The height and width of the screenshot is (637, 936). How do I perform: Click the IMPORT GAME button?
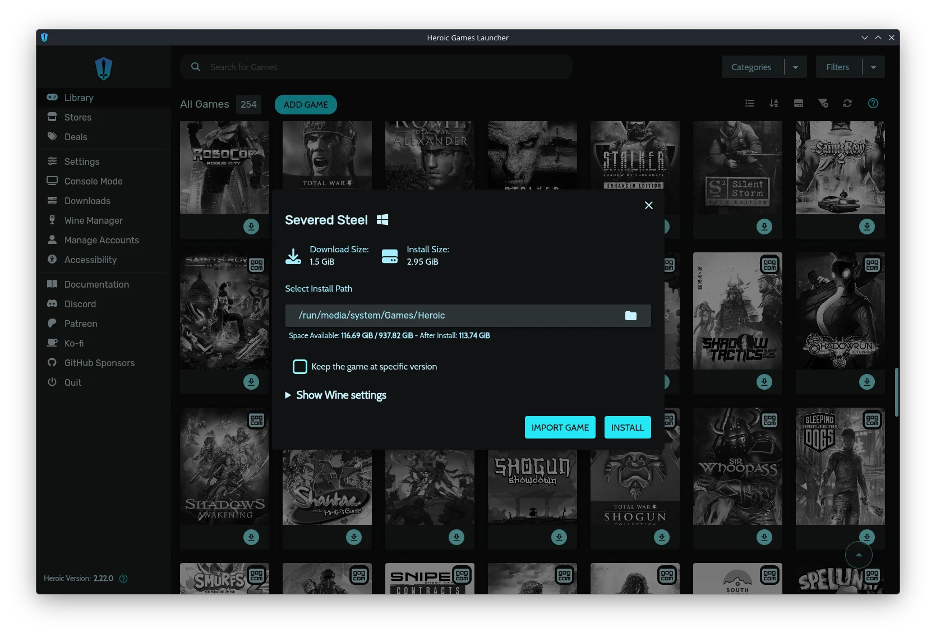point(560,427)
